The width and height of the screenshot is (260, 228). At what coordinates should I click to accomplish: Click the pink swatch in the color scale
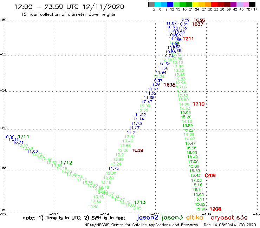pyautogui.click(x=246, y=4)
